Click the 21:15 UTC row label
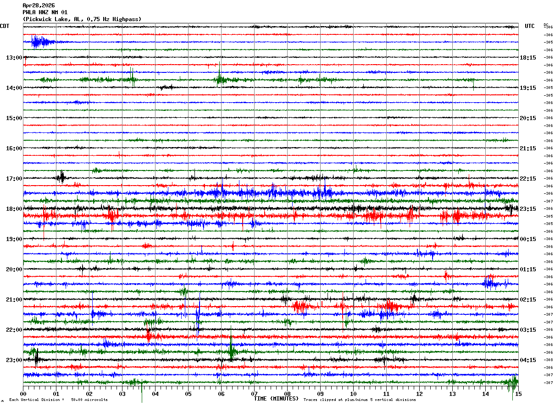The height and width of the screenshot is (406, 555). tap(528, 148)
